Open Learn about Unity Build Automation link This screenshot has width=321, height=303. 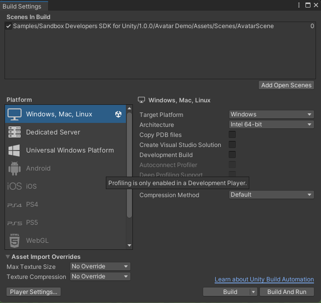(x=264, y=279)
